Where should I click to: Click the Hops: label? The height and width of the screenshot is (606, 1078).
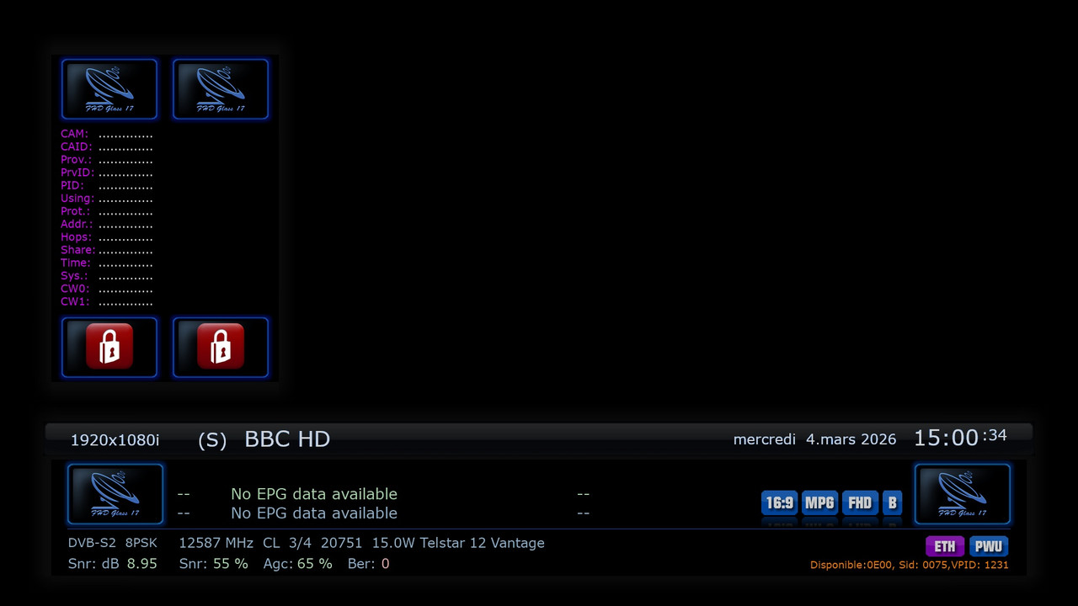tap(76, 237)
